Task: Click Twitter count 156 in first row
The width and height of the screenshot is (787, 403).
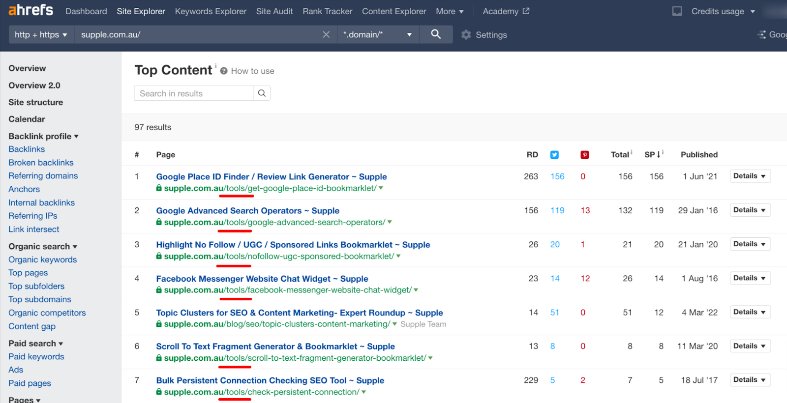Action: tap(557, 176)
